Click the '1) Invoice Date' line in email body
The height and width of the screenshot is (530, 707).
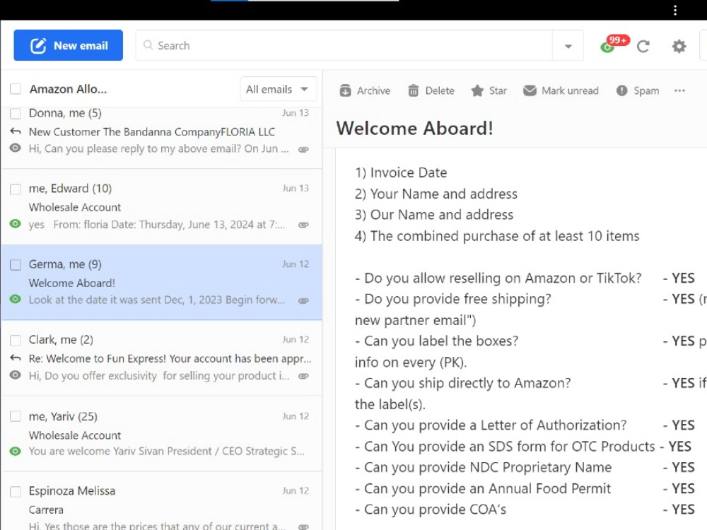[401, 172]
